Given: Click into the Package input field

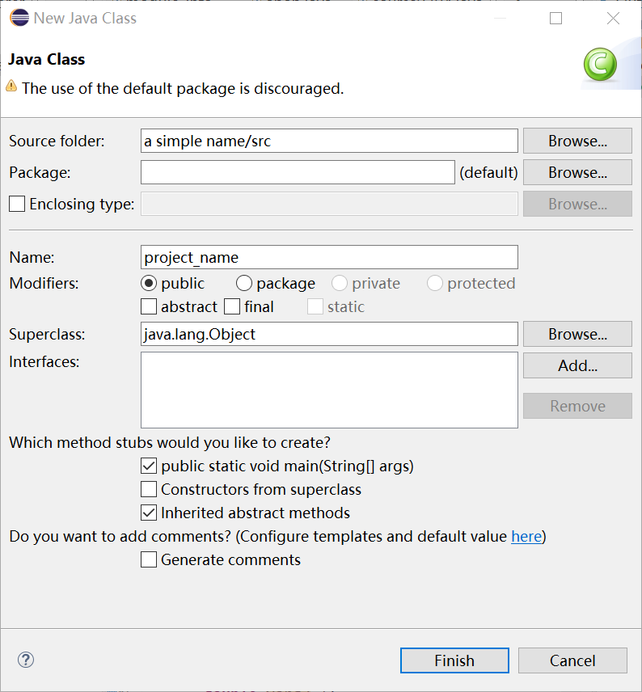Looking at the screenshot, I should [x=298, y=172].
